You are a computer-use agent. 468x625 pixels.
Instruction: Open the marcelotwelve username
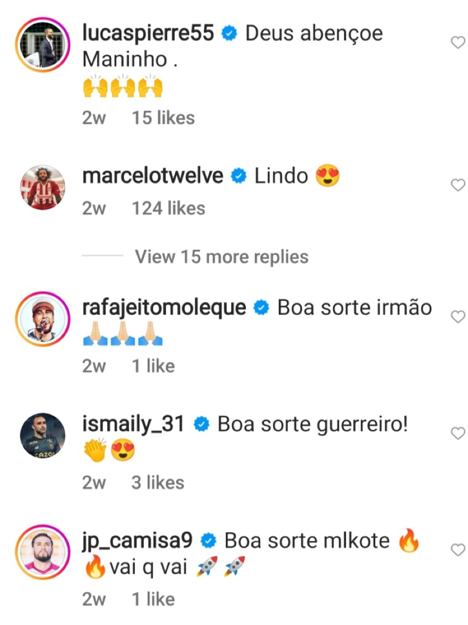click(153, 176)
